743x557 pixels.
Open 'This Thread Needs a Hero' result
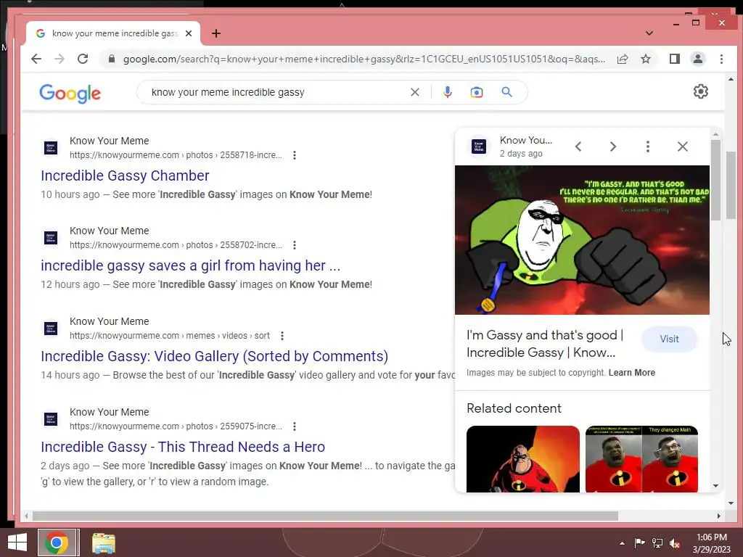coord(183,447)
